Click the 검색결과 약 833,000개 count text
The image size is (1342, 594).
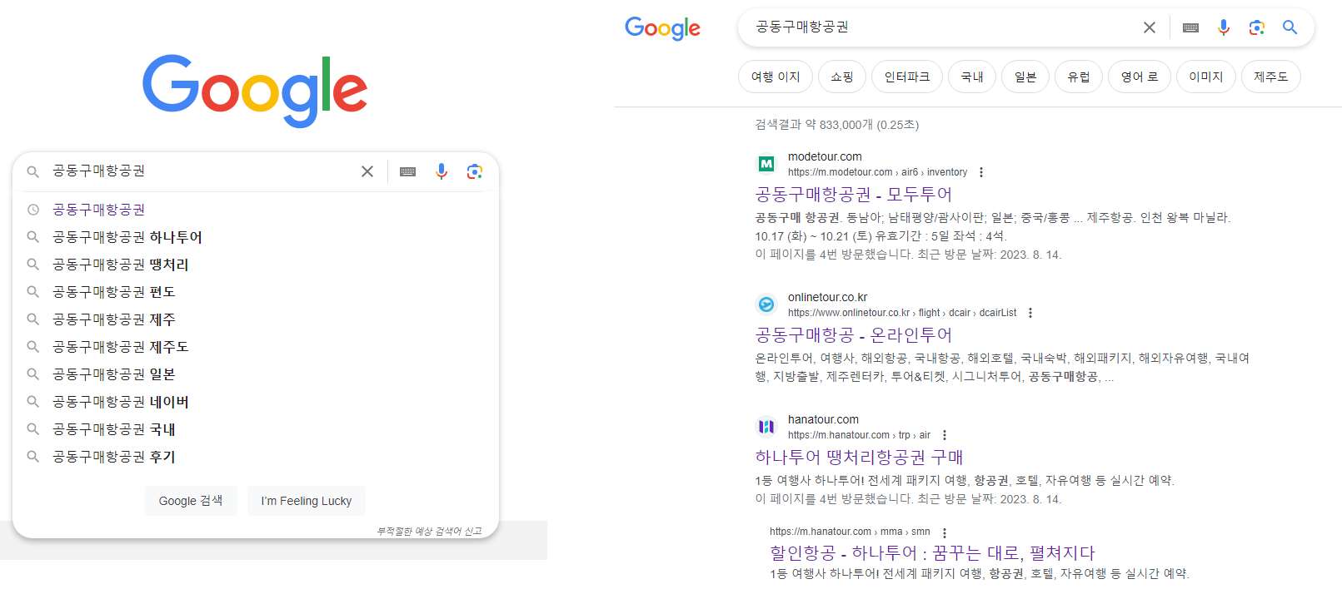[x=837, y=125]
